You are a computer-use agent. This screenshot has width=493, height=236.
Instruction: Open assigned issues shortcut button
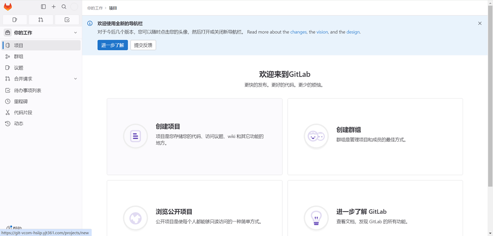point(15,20)
